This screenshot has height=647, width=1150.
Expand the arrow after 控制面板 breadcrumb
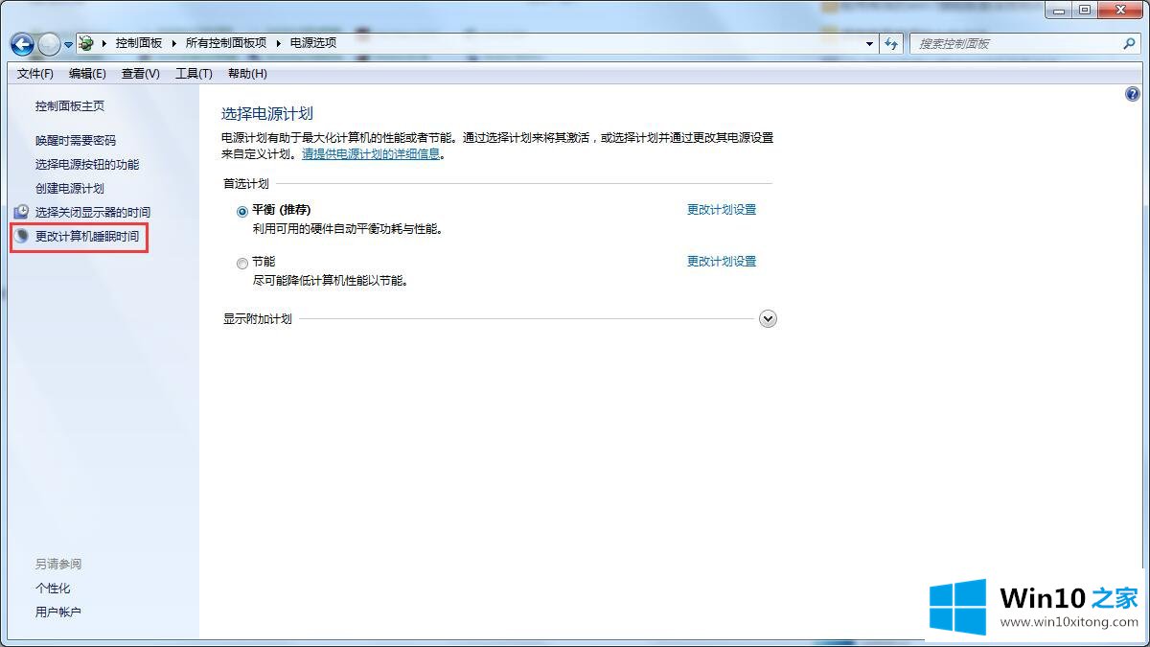[173, 43]
